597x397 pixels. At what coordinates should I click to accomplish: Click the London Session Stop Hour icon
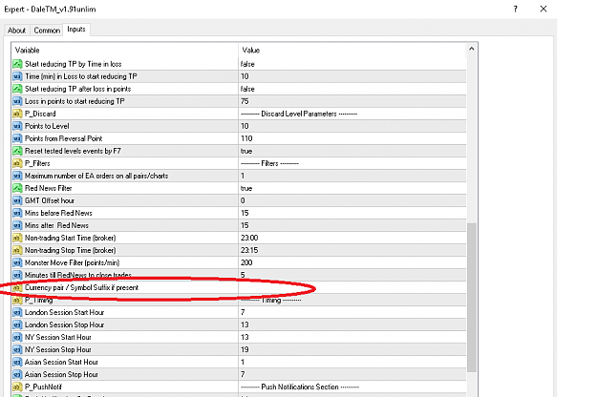pyautogui.click(x=17, y=324)
